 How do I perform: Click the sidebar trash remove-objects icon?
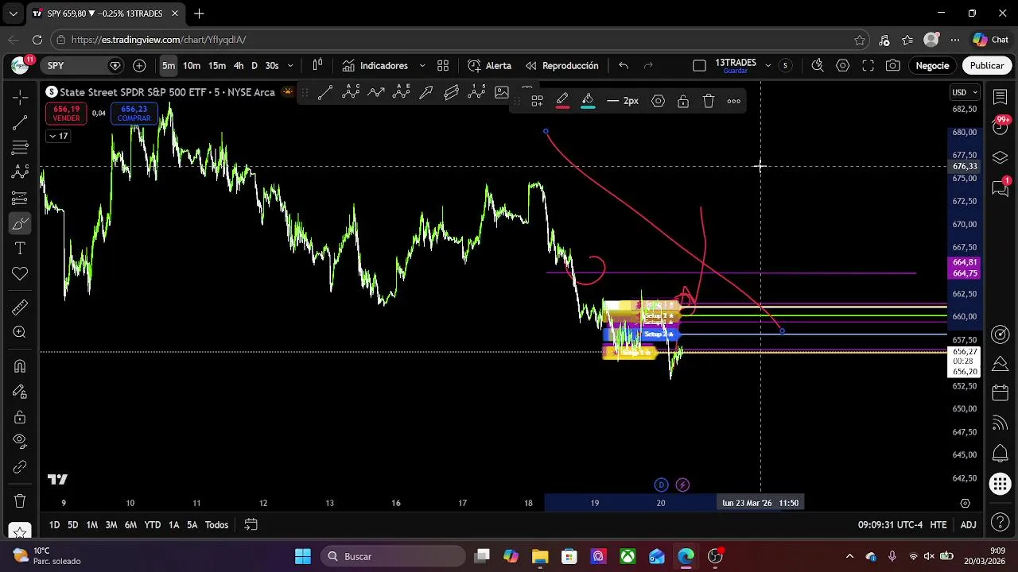[x=20, y=501]
